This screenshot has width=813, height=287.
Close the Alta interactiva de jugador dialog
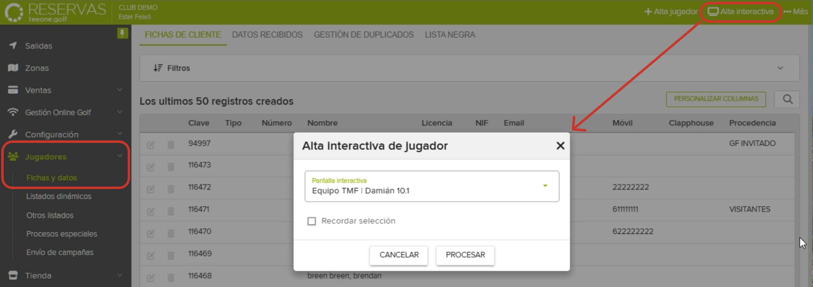point(560,146)
